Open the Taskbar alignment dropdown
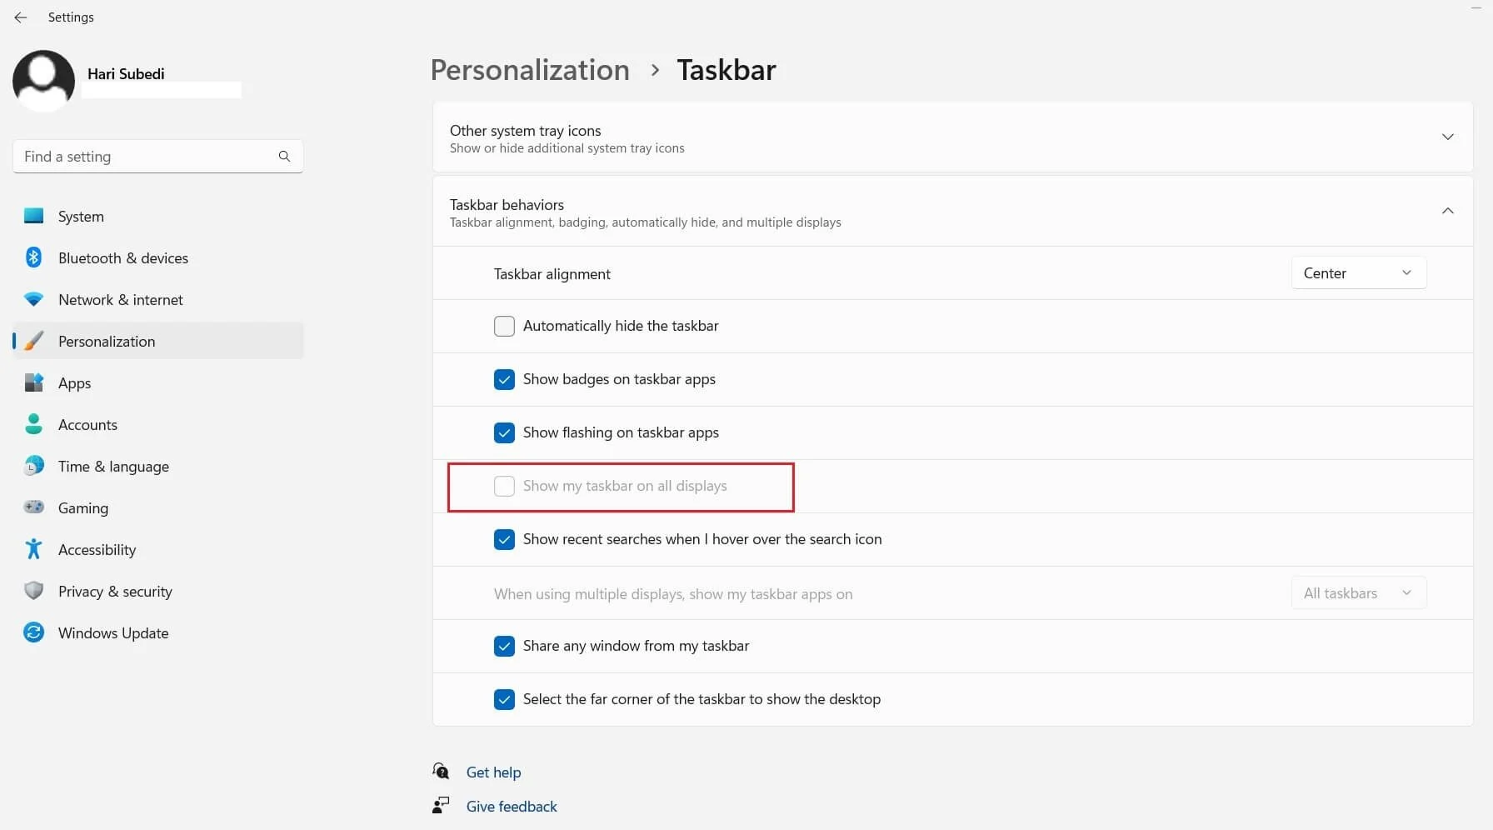The image size is (1493, 830). pyautogui.click(x=1358, y=272)
